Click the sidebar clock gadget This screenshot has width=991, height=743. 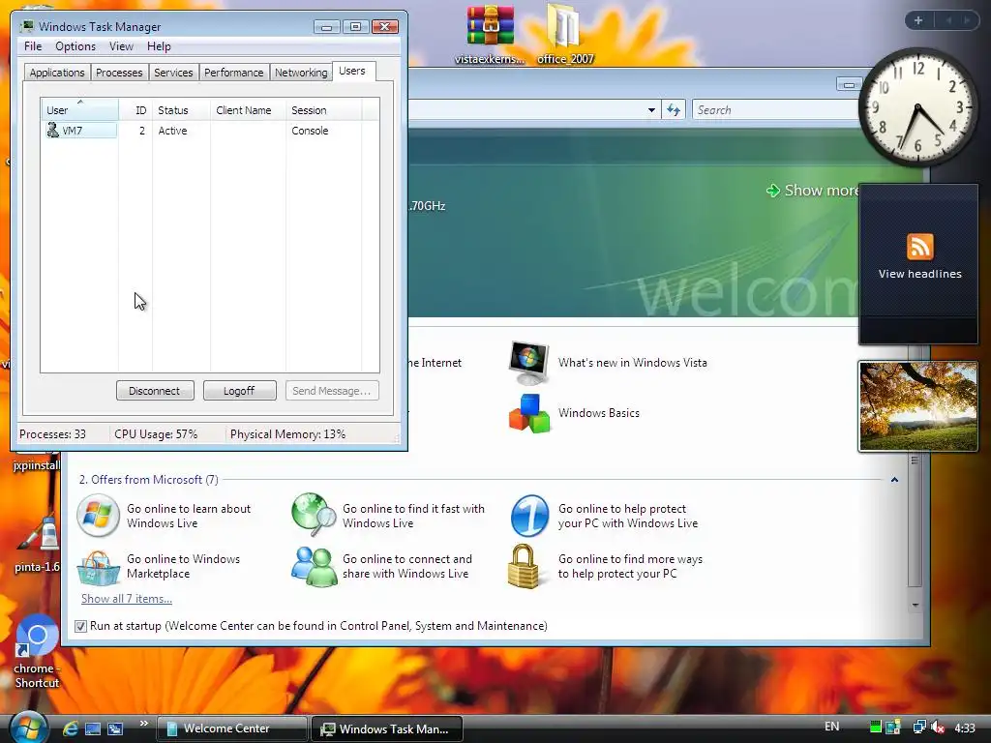(x=917, y=107)
